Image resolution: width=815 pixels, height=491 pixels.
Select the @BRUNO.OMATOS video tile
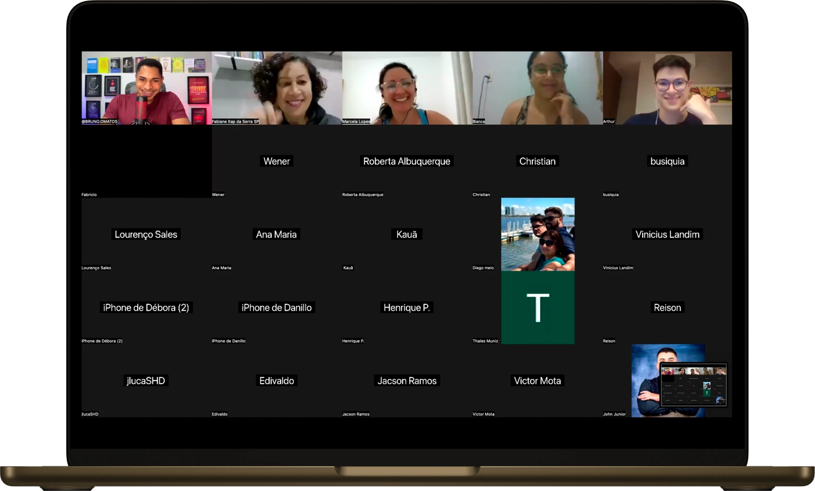146,88
